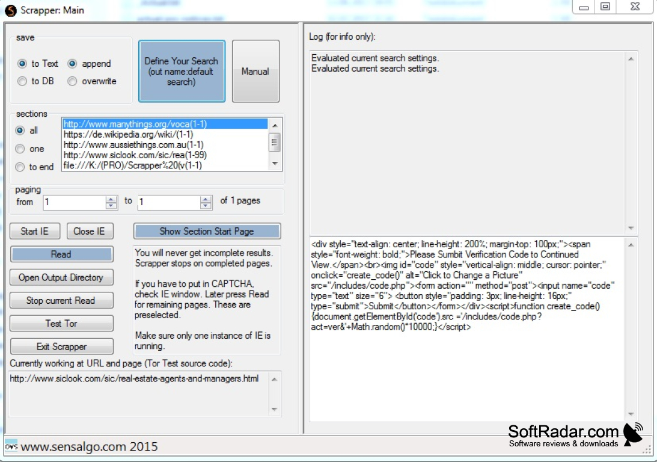Select manythings.org/voca section entry
The image size is (657, 462).
[165, 124]
